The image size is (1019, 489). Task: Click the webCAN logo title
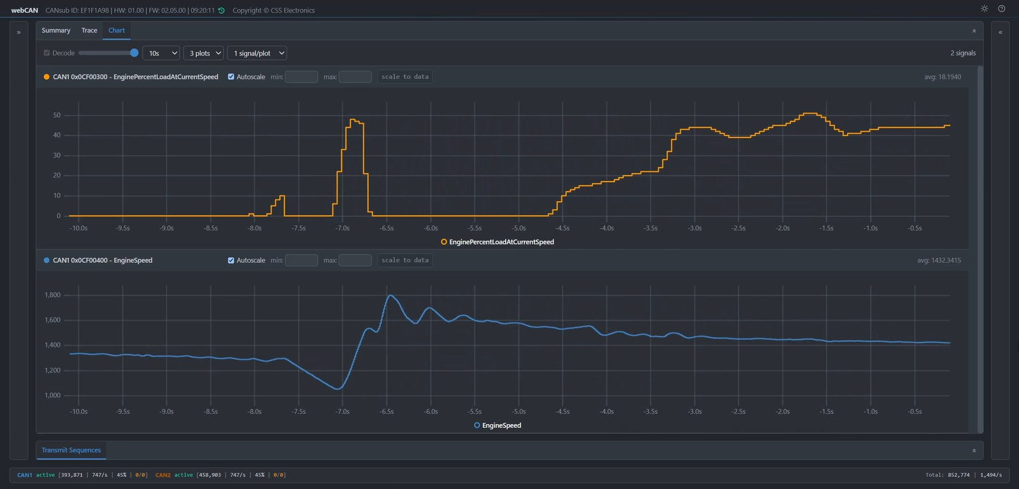(25, 10)
